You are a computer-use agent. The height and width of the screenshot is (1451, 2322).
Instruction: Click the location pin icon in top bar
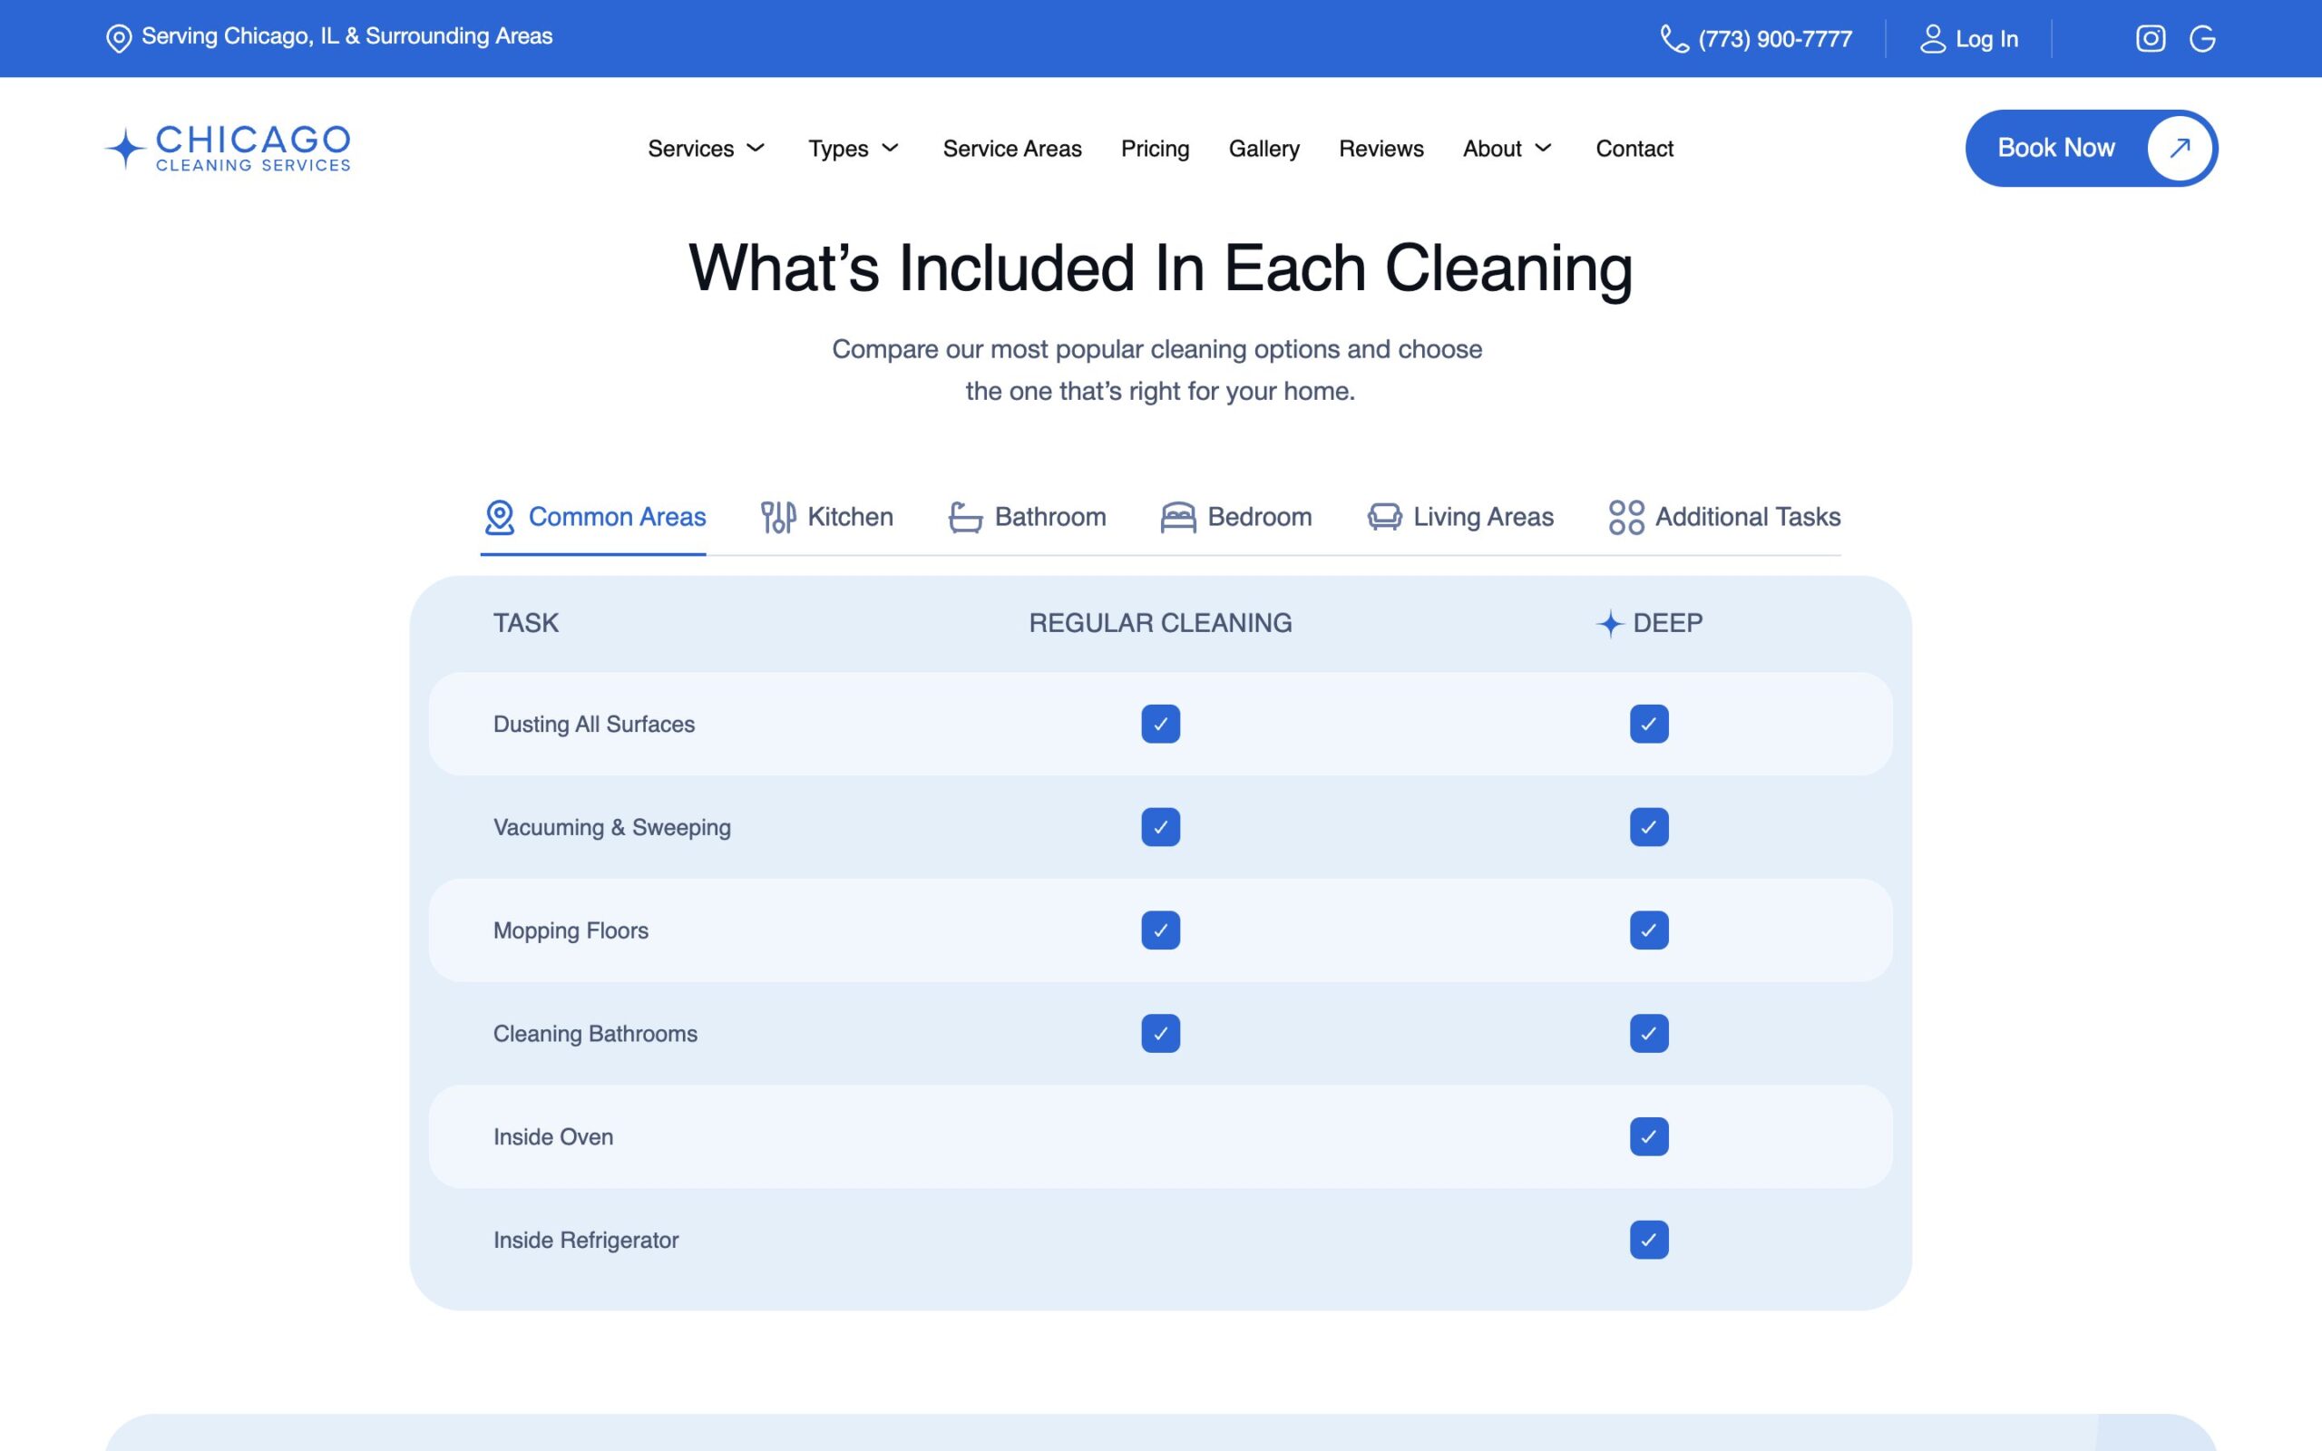point(118,38)
